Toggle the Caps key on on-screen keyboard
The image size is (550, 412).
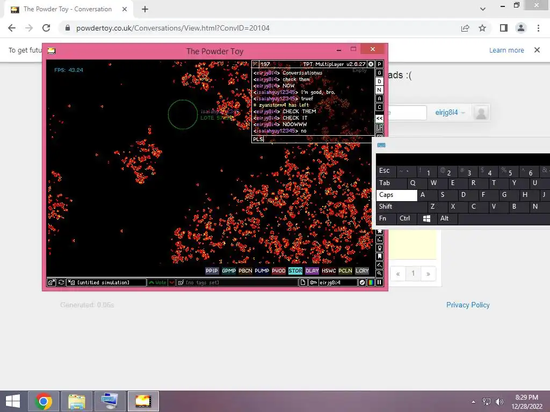click(397, 195)
